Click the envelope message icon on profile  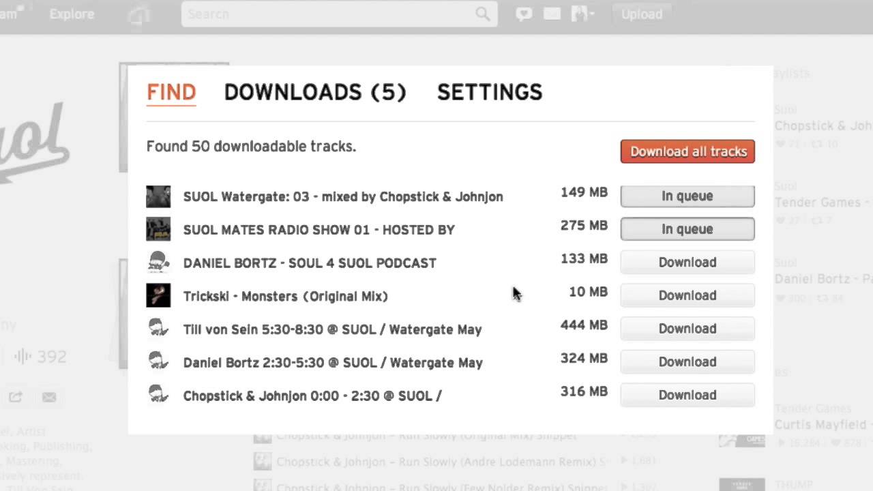pyautogui.click(x=49, y=397)
